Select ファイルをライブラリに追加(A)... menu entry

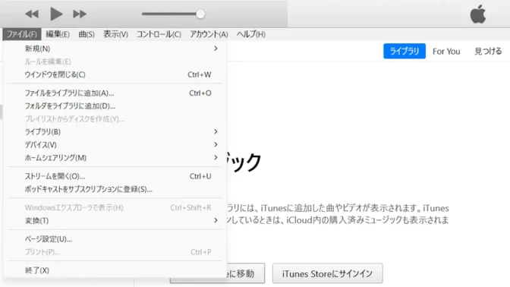click(x=115, y=93)
